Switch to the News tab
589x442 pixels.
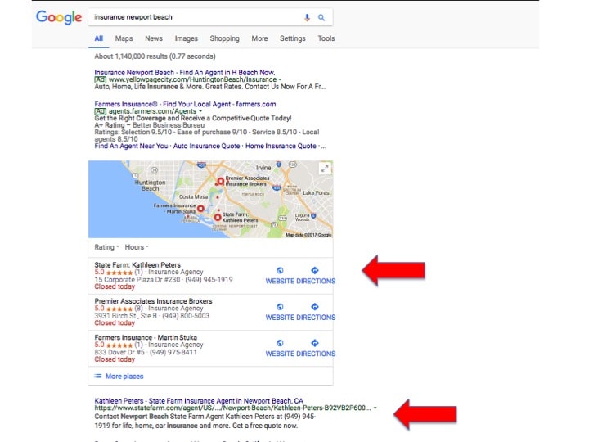(x=154, y=38)
